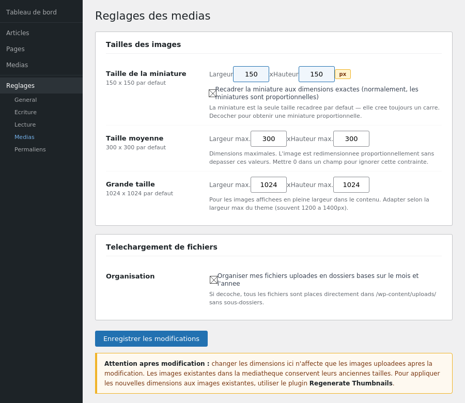
Task: Focus thumbnail Hauteur field showing 150
Action: pyautogui.click(x=316, y=74)
